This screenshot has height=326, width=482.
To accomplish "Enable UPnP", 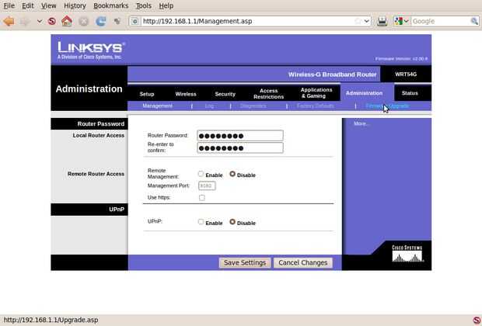I will pyautogui.click(x=201, y=222).
